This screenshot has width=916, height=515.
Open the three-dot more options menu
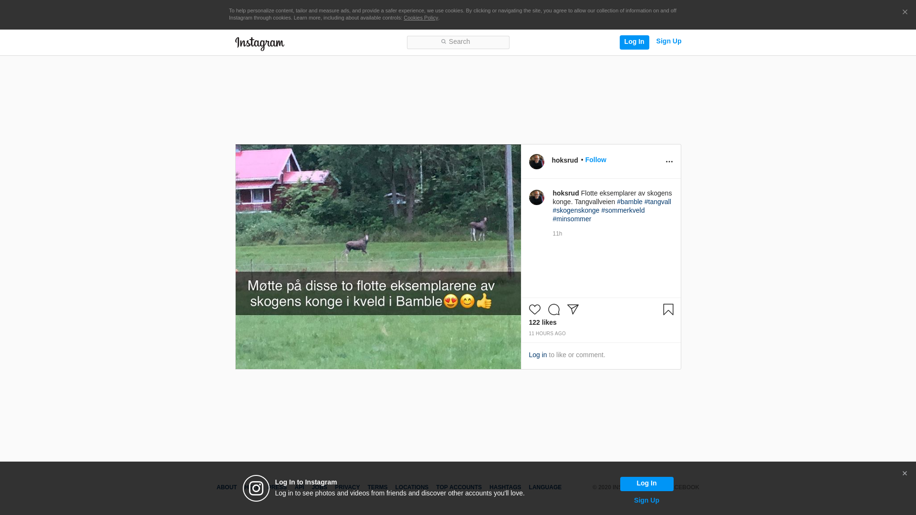(669, 162)
